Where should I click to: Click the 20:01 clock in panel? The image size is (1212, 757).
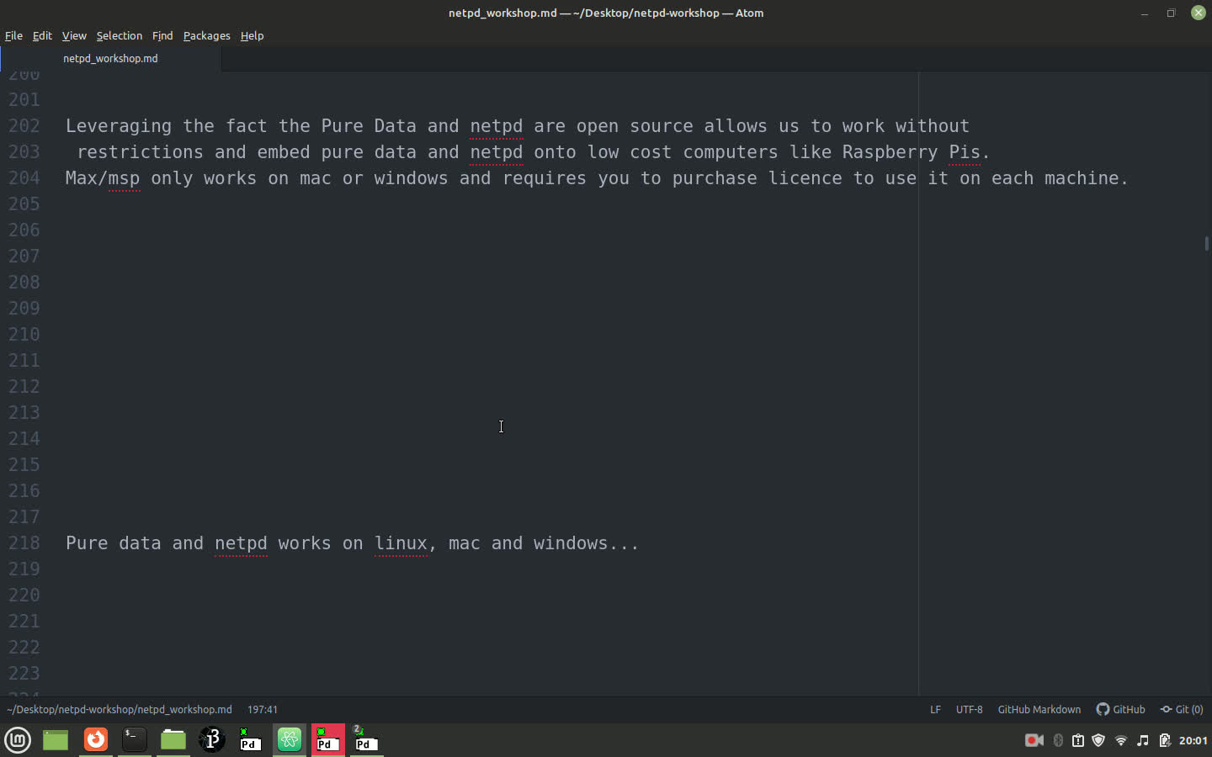(1193, 740)
